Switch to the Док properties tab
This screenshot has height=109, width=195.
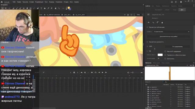pyautogui.click(x=182, y=10)
